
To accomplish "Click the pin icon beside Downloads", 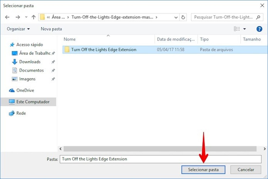I will [x=53, y=62].
